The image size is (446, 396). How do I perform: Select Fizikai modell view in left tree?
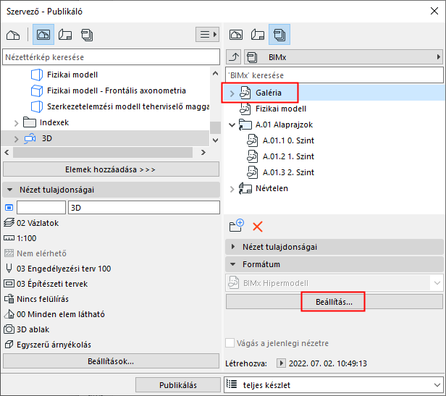click(72, 75)
